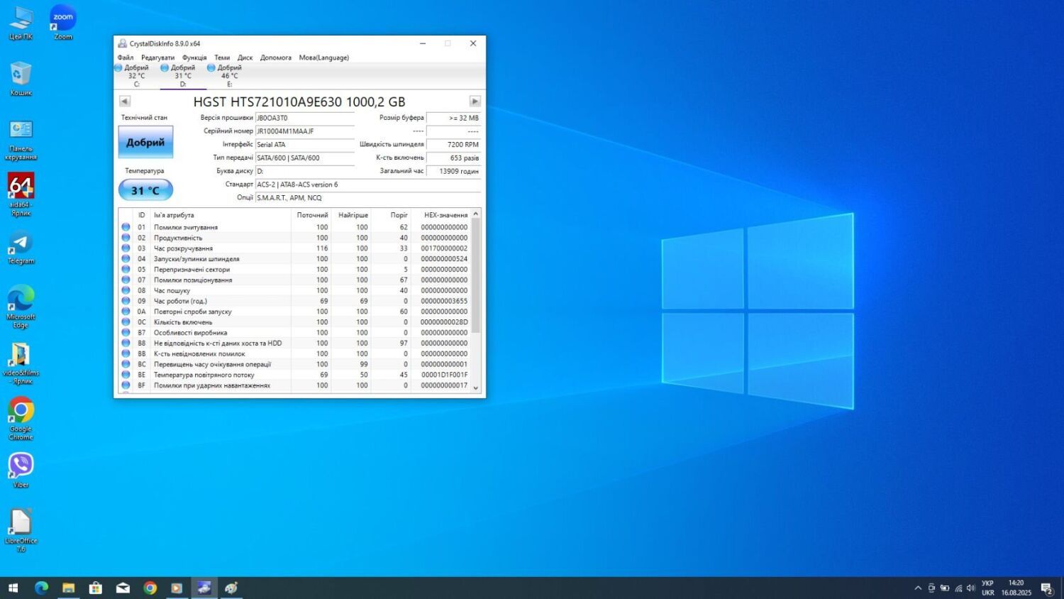Open Google Chrome from the taskbar
The width and height of the screenshot is (1064, 599).
click(150, 588)
